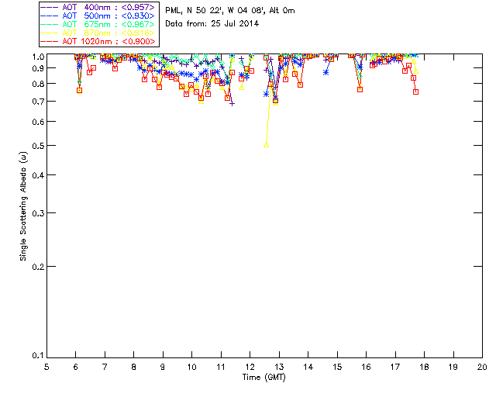
Task: Click the y-axis label 0.6
Action: click(38, 122)
